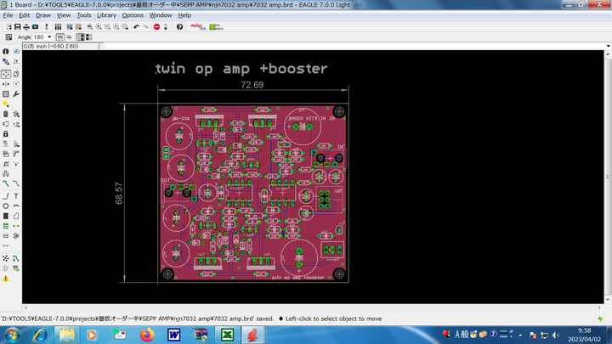Image resolution: width=612 pixels, height=344 pixels.
Task: Expand the Angle dropdown
Action: point(49,37)
